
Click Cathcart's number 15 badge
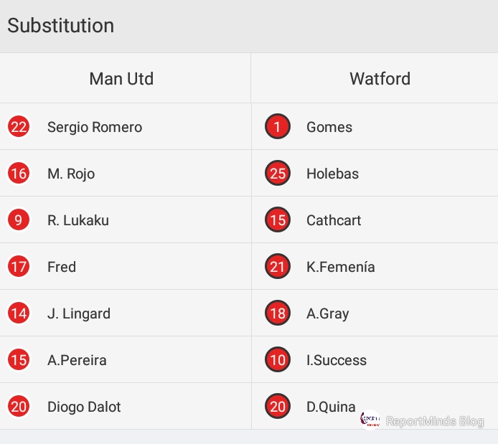pos(278,219)
